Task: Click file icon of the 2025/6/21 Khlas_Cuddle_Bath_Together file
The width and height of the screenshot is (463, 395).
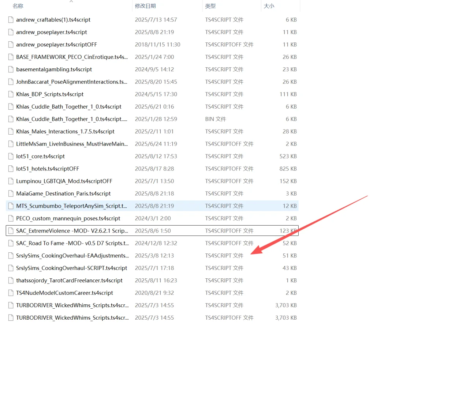Action: pos(11,107)
